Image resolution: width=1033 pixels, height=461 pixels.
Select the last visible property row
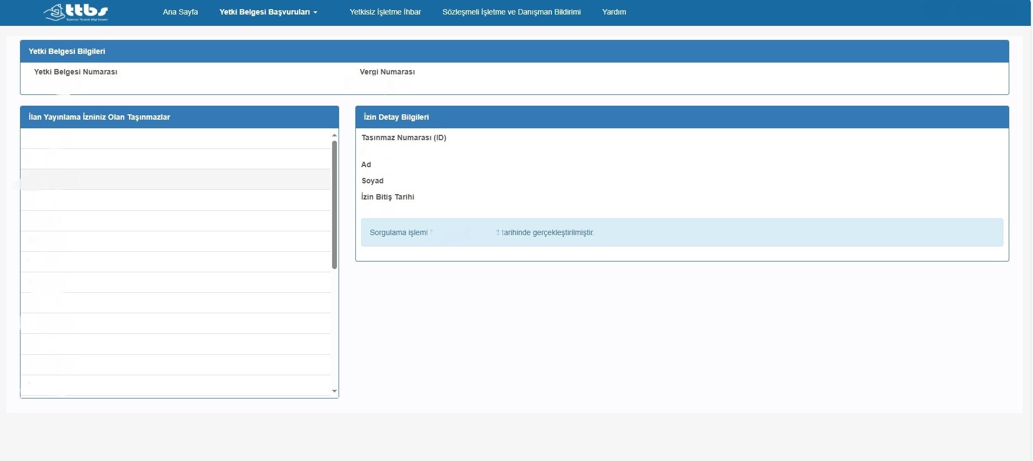175,386
